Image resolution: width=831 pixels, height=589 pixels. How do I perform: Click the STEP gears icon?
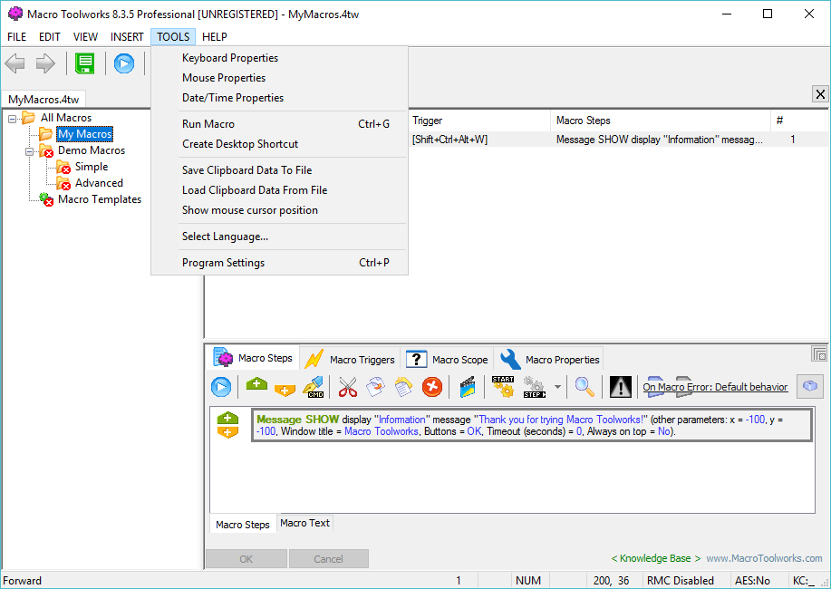click(x=535, y=387)
